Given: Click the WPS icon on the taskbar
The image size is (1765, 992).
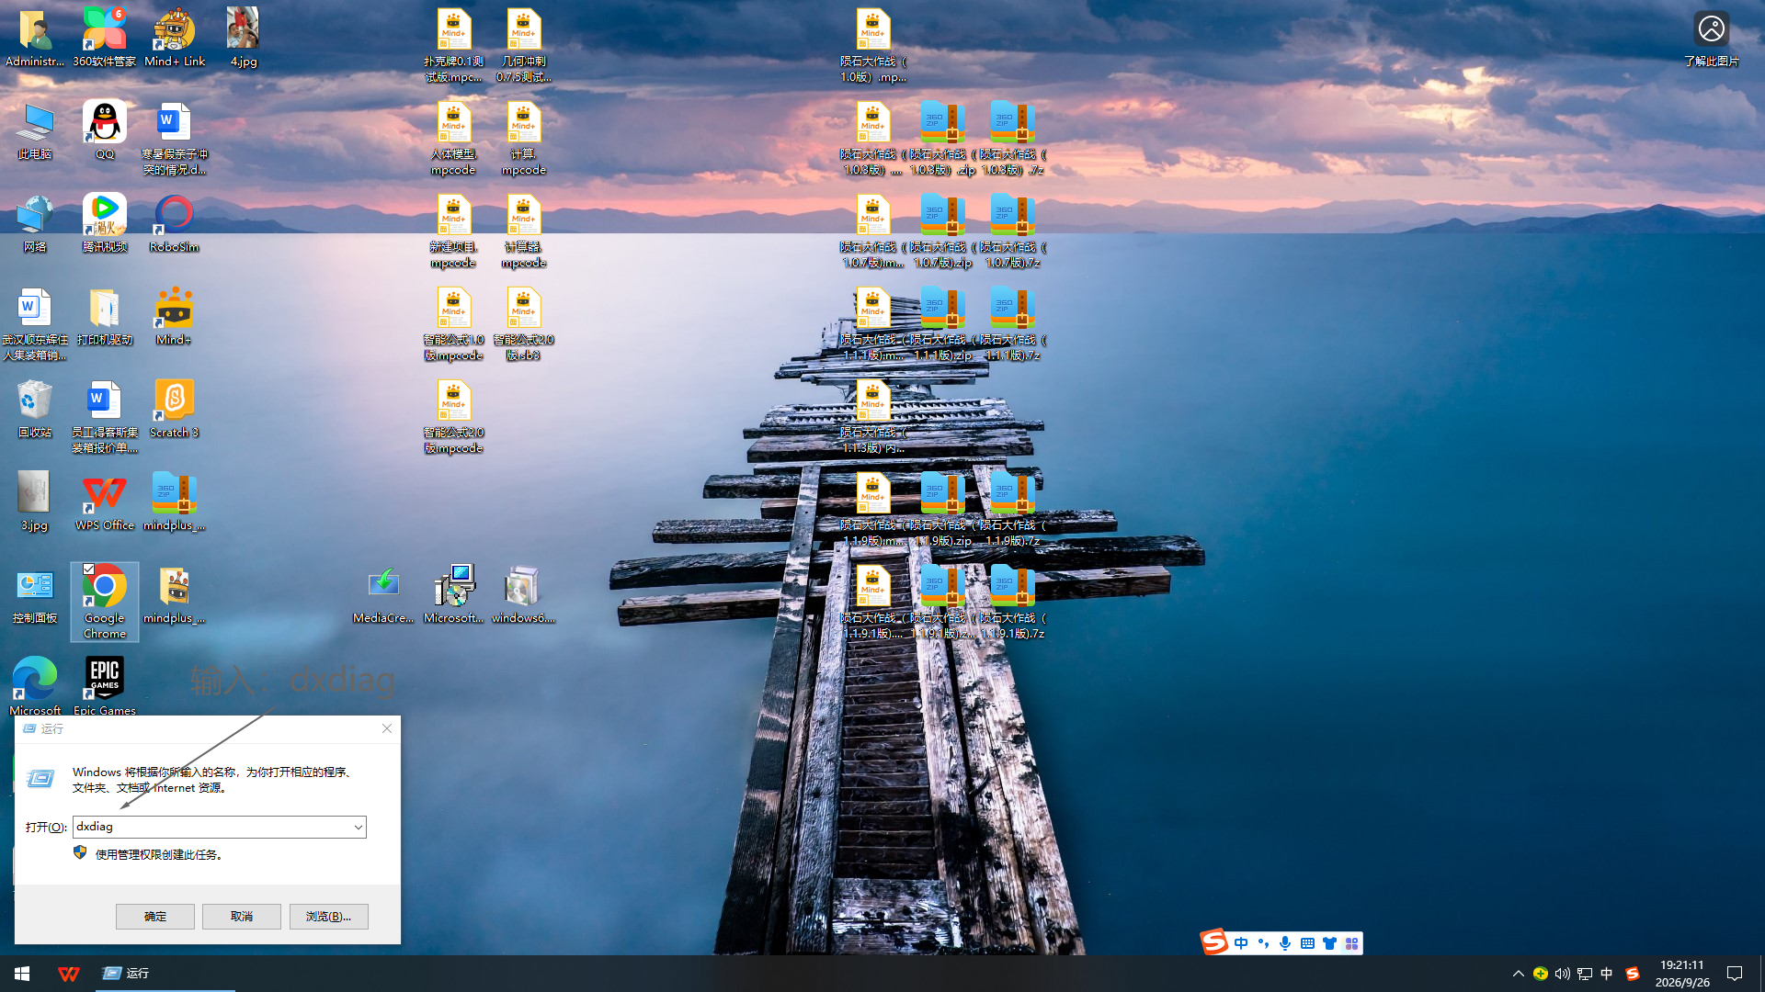Looking at the screenshot, I should click(x=69, y=974).
